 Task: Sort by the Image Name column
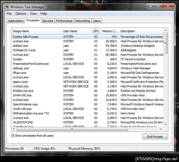36,31
